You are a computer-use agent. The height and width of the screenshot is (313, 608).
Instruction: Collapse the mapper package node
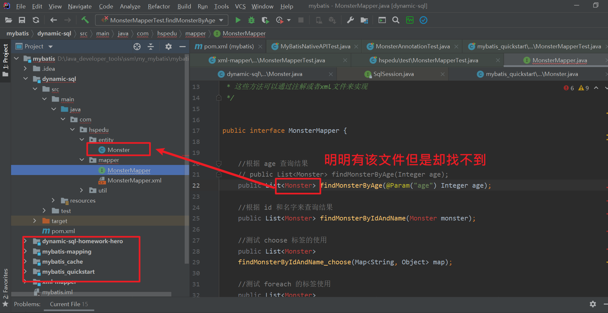pos(82,160)
